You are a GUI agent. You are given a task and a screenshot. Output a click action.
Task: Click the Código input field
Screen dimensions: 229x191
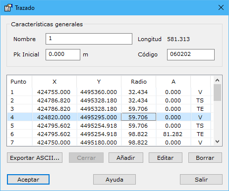[191, 54]
